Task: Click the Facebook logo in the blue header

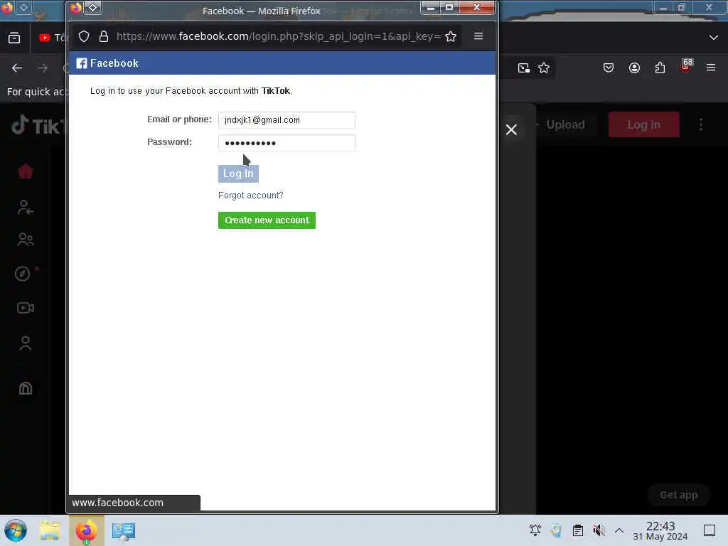Action: [x=107, y=63]
